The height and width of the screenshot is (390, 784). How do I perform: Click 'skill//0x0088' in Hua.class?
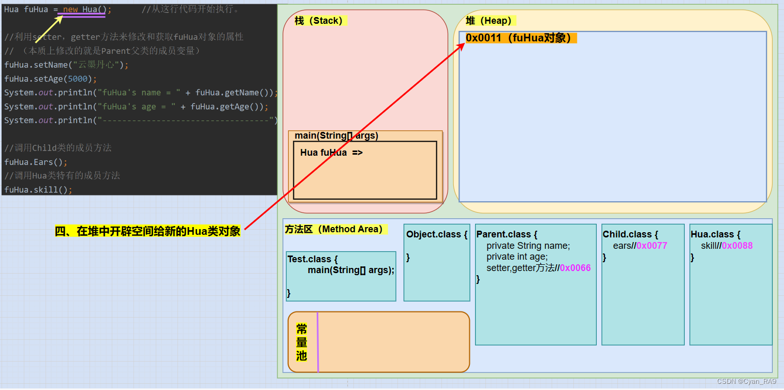[727, 246]
